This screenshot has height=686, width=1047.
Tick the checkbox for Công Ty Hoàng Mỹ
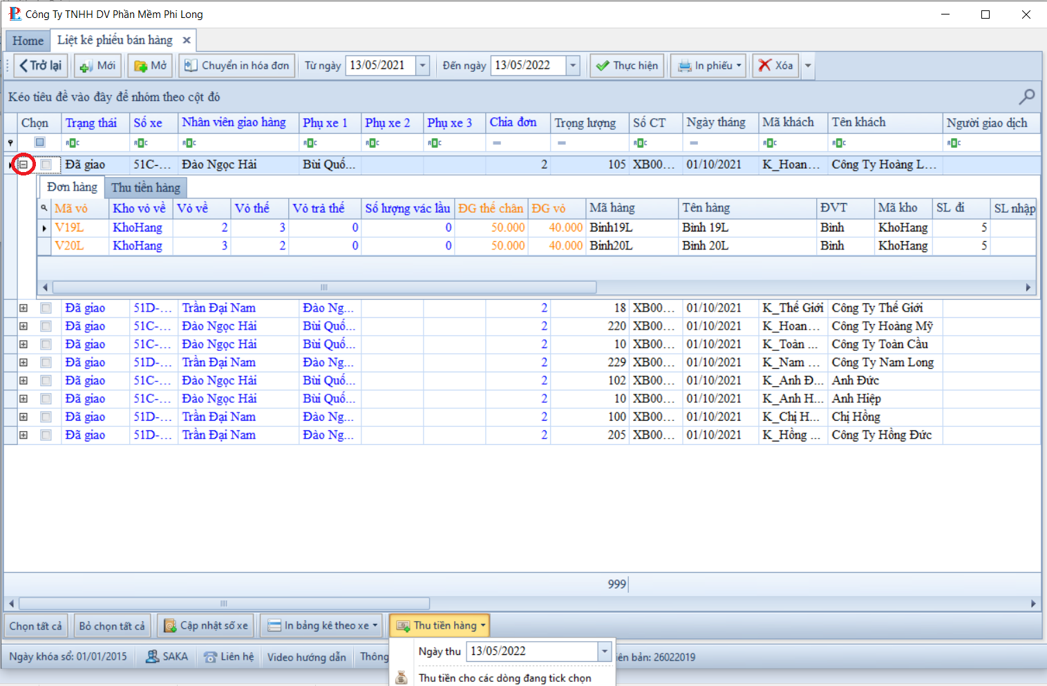pos(46,326)
